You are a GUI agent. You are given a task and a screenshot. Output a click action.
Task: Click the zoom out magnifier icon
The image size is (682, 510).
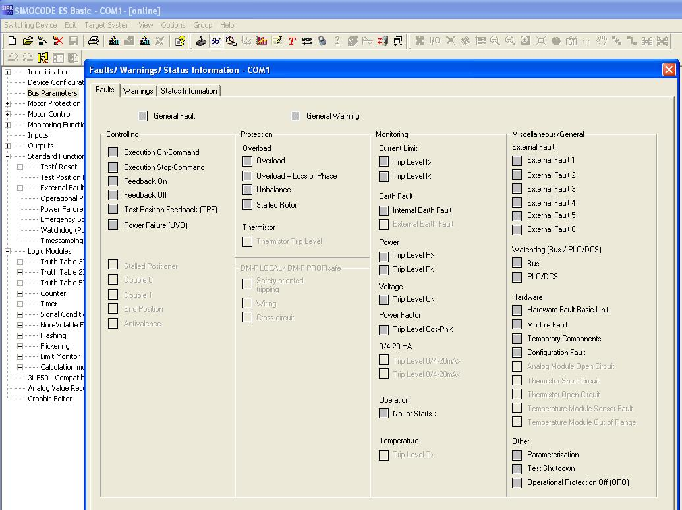(x=510, y=41)
